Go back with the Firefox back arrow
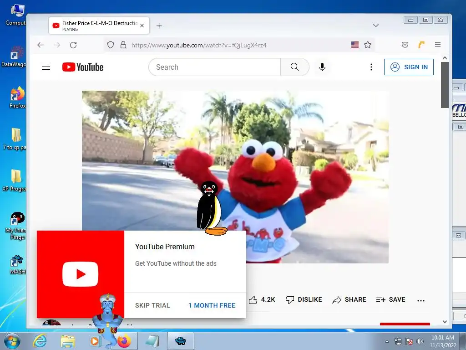The image size is (466, 350). [41, 45]
